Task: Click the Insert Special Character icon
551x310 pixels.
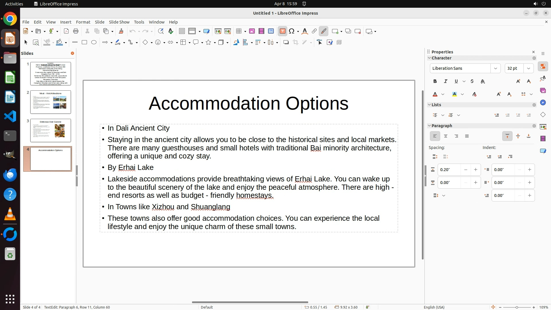Action: [292, 31]
